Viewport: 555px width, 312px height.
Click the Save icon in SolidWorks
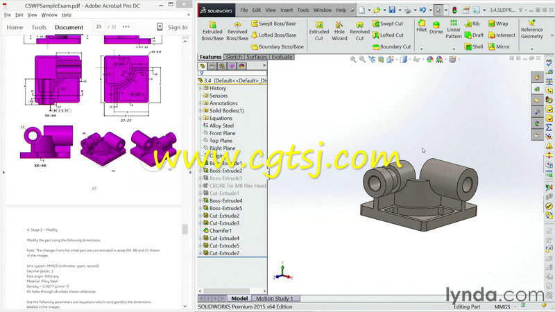point(392,10)
